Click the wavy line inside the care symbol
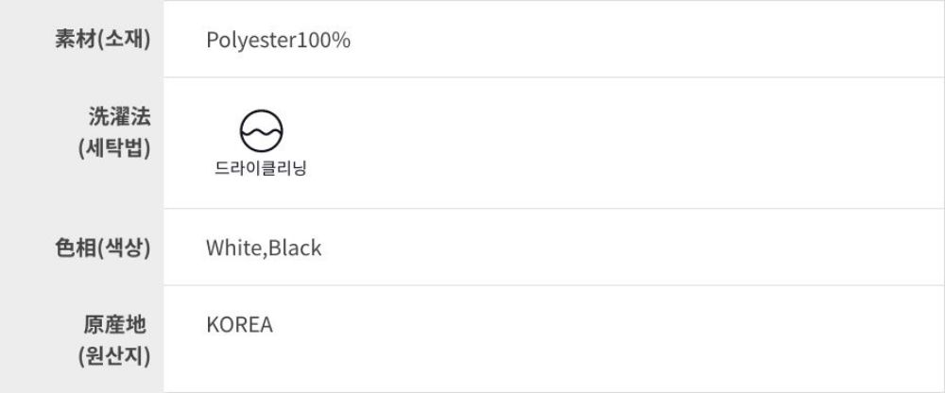This screenshot has width=945, height=393. tap(262, 134)
